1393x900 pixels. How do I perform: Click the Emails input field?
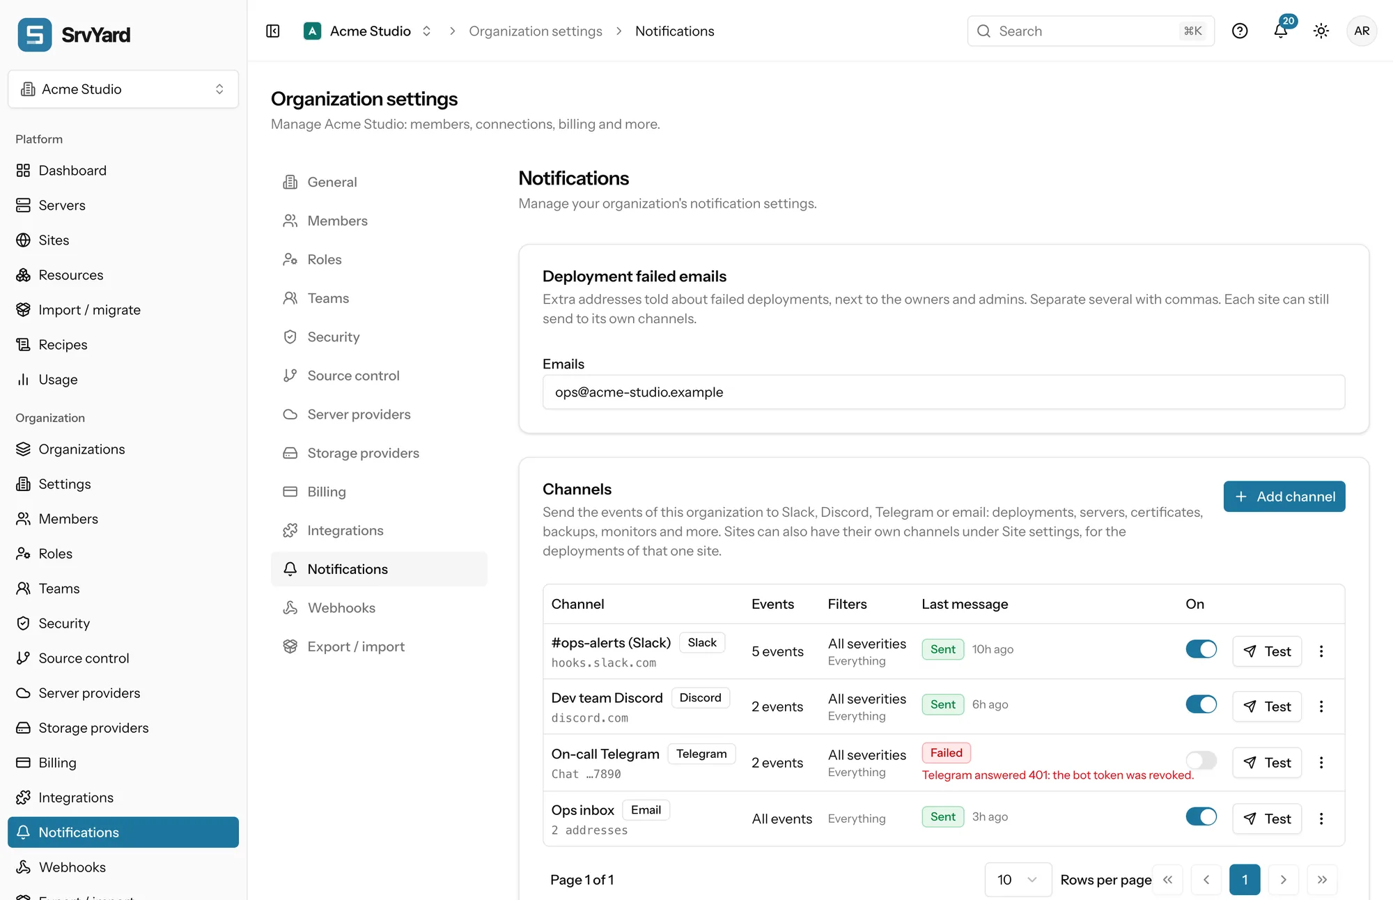pyautogui.click(x=943, y=392)
